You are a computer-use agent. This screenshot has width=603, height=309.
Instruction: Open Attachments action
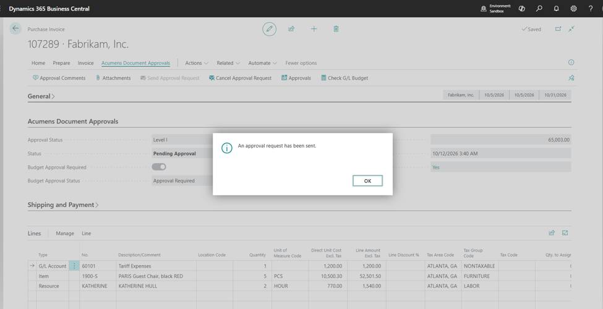coord(113,78)
